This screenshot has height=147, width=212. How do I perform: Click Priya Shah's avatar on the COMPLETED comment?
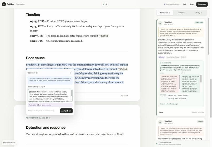coord(160,23)
